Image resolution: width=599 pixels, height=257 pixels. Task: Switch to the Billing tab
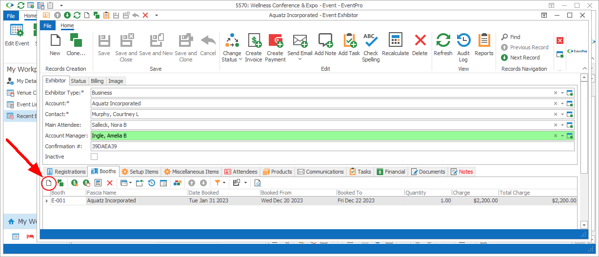[97, 81]
